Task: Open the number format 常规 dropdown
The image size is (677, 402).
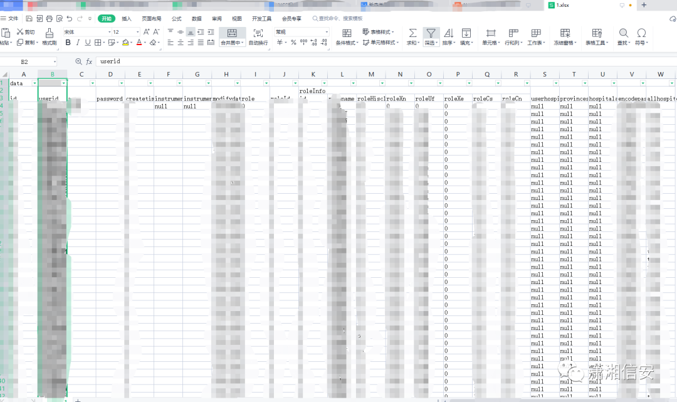Action: pyautogui.click(x=327, y=32)
